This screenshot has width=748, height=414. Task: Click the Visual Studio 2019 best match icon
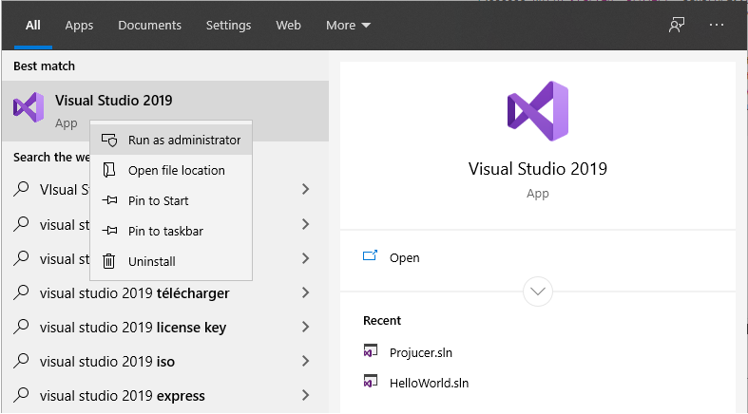click(29, 107)
